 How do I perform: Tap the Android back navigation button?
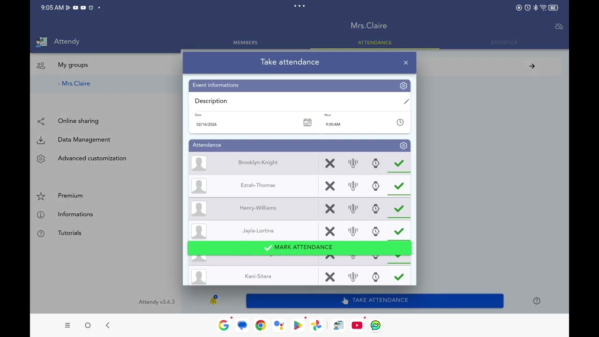108,325
